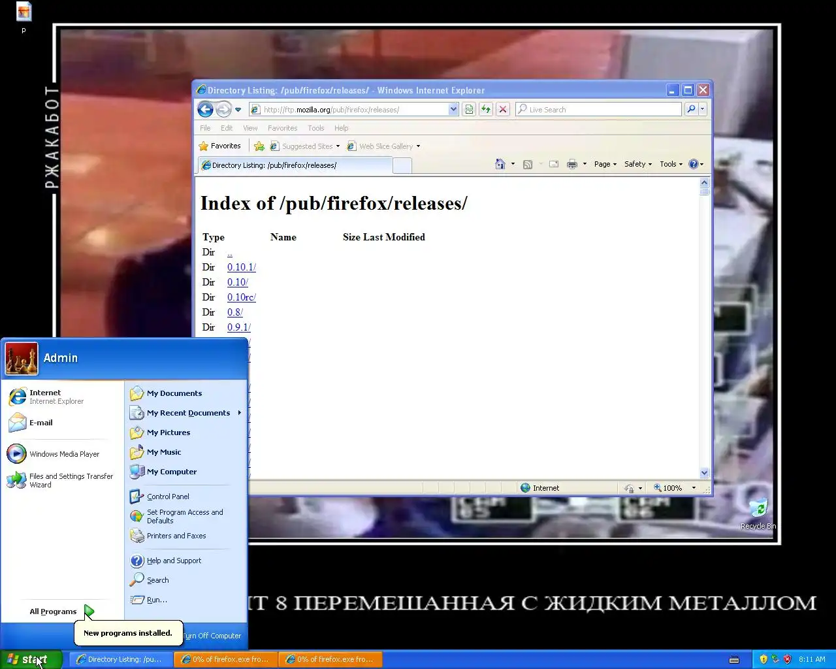Open the Tools menu in the menu bar
This screenshot has width=836, height=669.
tap(316, 128)
